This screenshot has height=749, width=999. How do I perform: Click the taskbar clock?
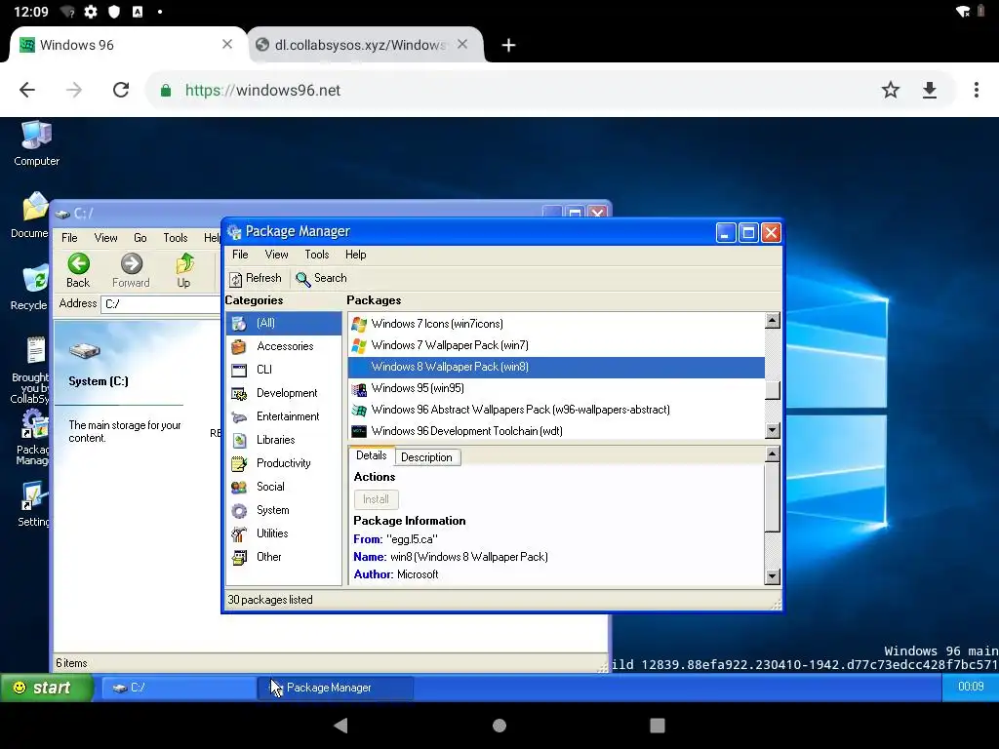(971, 687)
